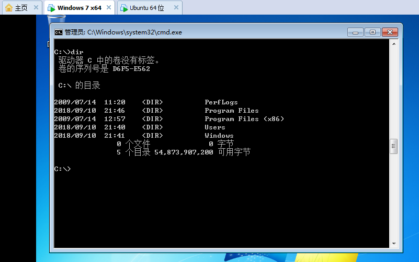
Task: Click the 0 个文件 summary text
Action: (x=133, y=144)
